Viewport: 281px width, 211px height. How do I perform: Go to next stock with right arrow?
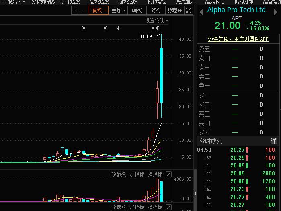(x=276, y=12)
